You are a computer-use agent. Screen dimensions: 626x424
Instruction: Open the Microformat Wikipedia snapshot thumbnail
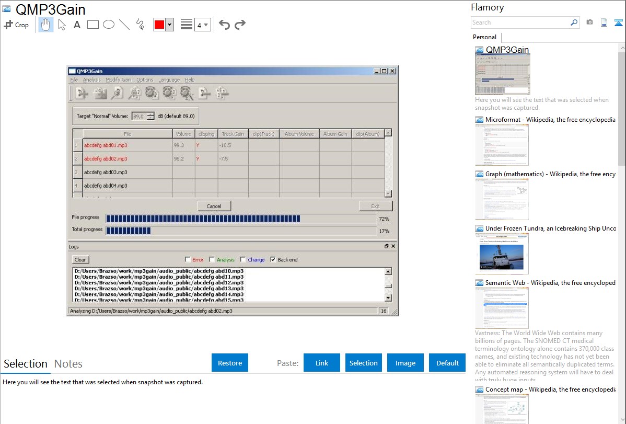coord(502,145)
